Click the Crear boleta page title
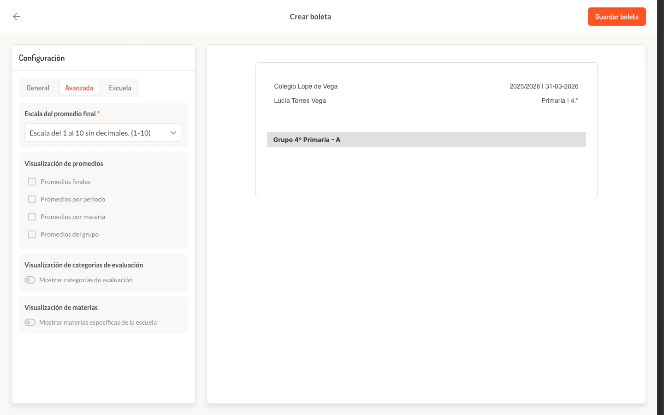The image size is (664, 415). pos(310,17)
